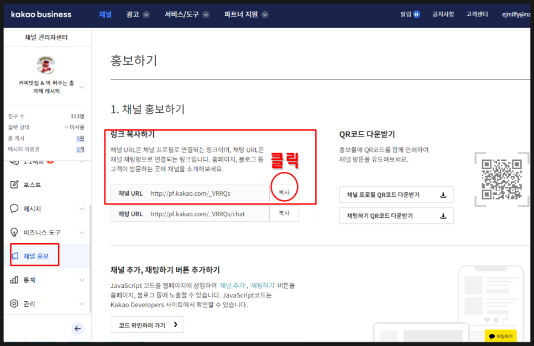Screen dimensions: 534x346
Task: Go to 공지사항 page
Action: coord(443,14)
